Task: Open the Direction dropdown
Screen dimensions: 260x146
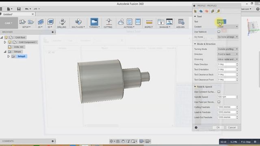Action: (227, 54)
